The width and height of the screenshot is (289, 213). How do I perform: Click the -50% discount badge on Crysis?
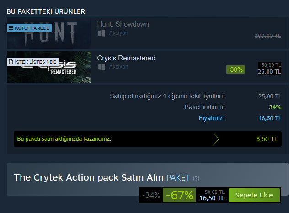click(x=235, y=69)
